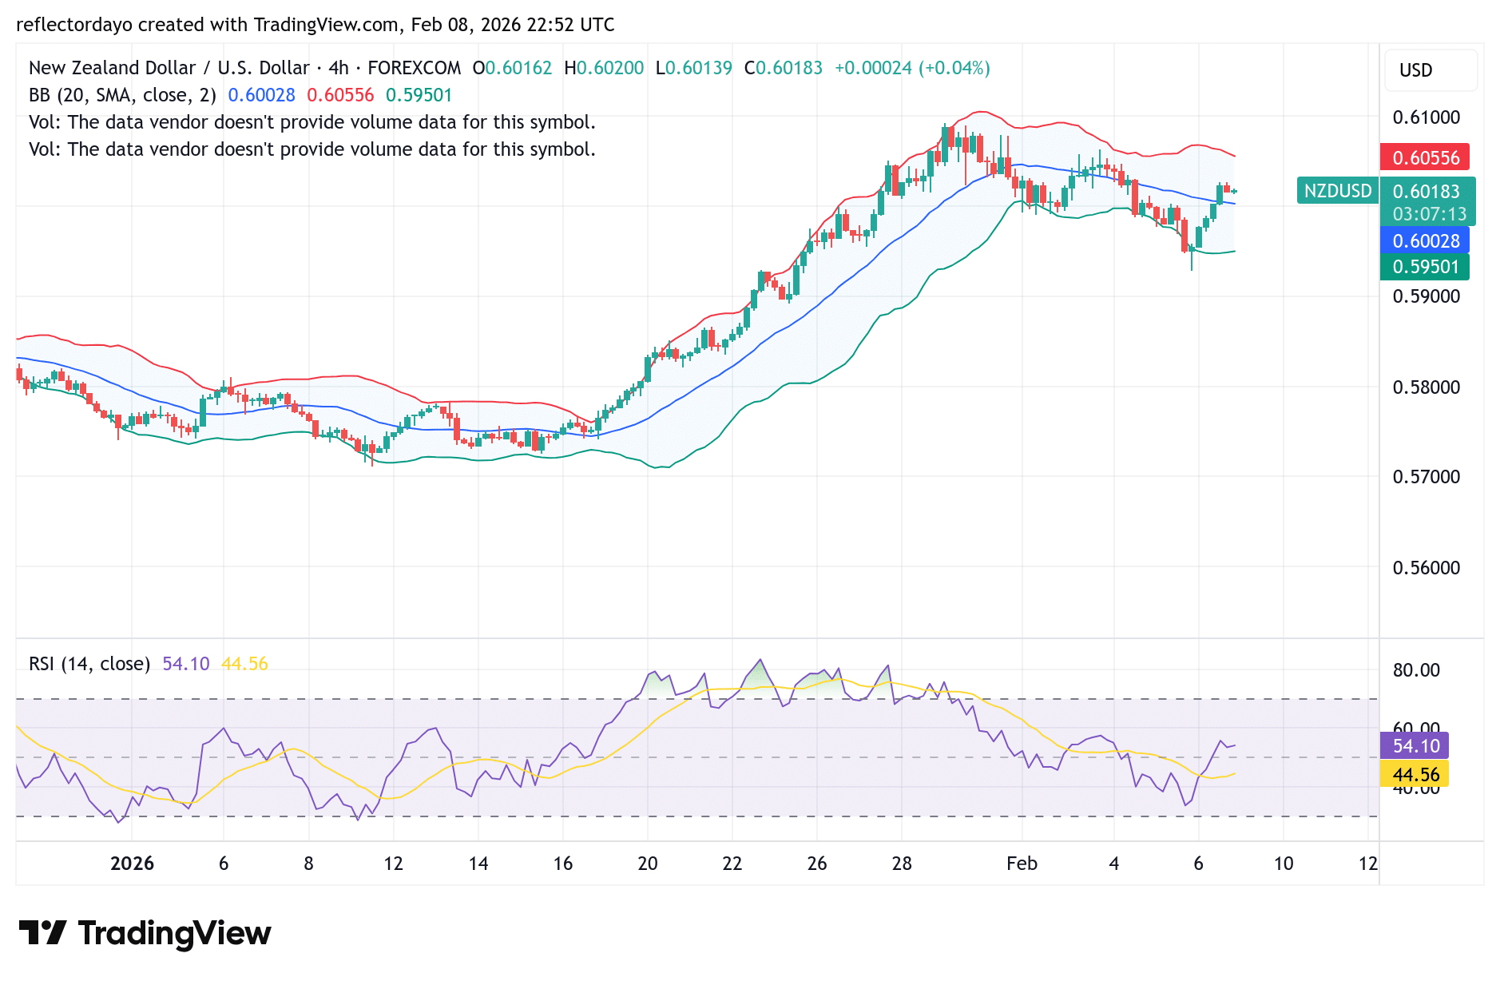
Task: Click the green lower band price tag 0.59501
Action: [1425, 267]
